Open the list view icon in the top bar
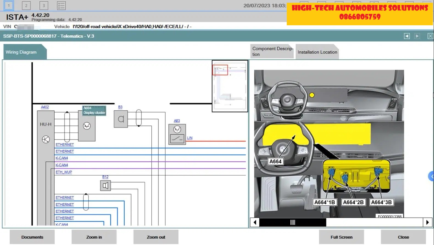The image size is (434, 245). (x=61, y=5)
